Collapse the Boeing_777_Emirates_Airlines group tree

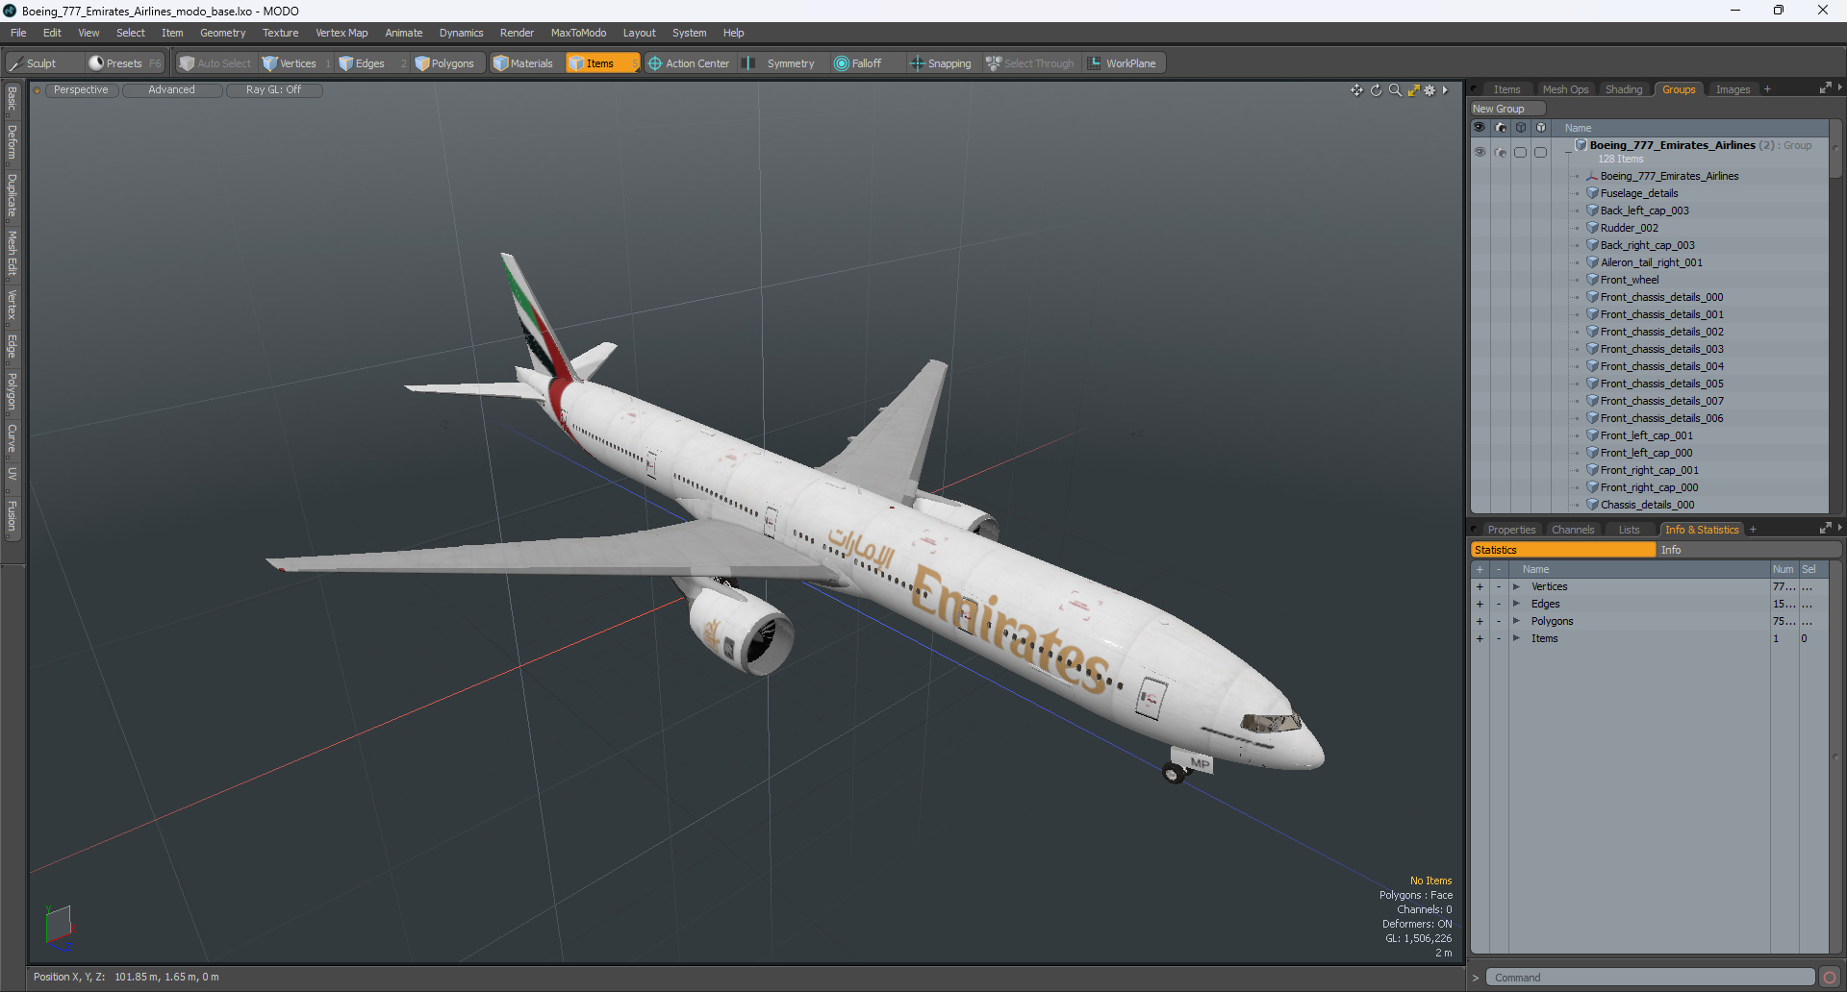point(1568,152)
